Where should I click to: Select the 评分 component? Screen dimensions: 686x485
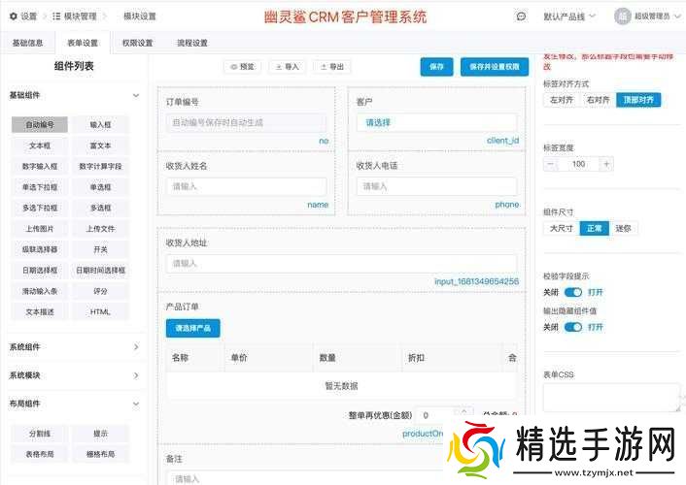101,291
